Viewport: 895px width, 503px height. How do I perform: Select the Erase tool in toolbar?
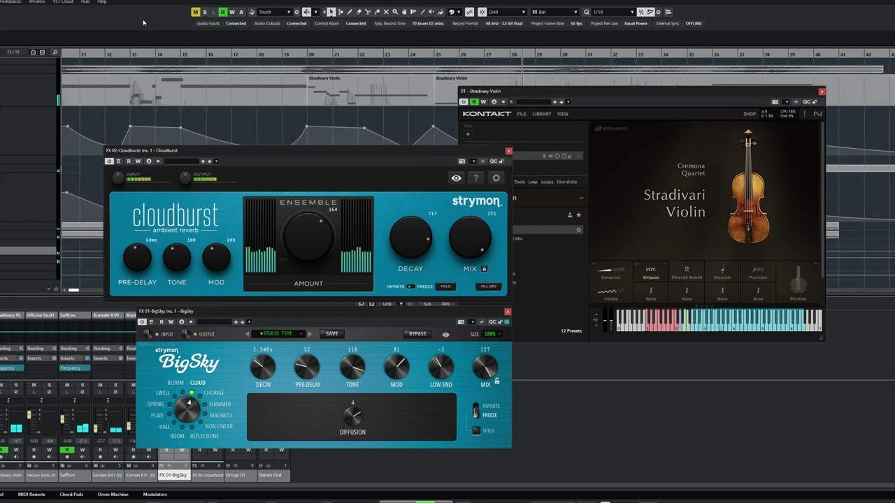[x=359, y=12]
